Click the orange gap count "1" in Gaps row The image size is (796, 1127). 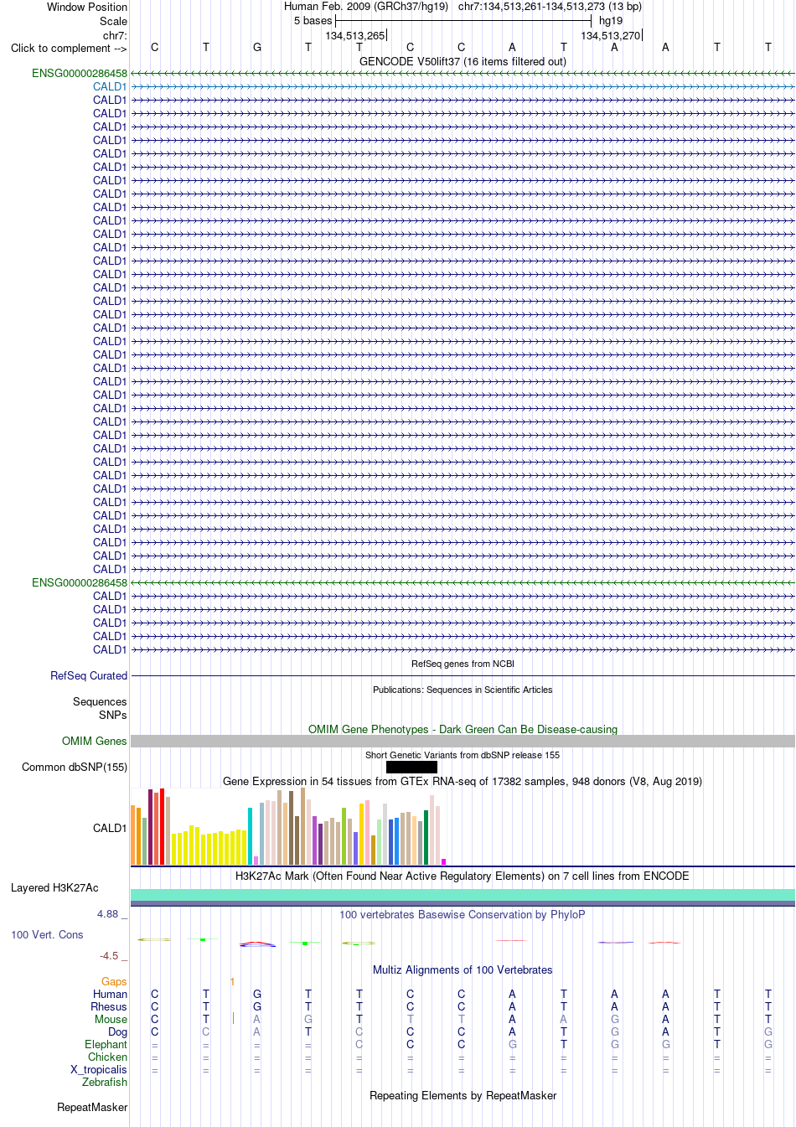pos(232,981)
